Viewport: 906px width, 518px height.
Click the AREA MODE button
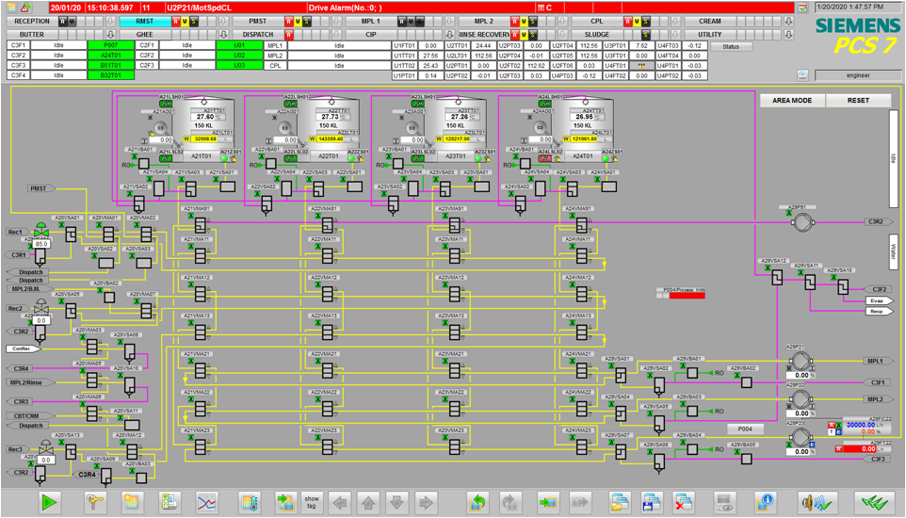pos(792,101)
